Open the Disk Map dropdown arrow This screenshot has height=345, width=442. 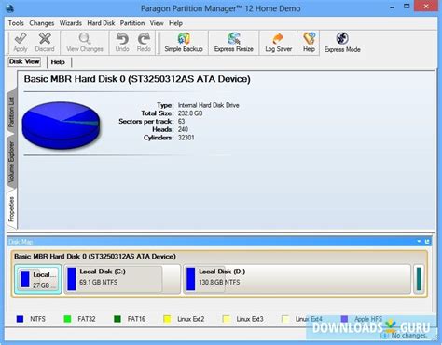(419, 241)
